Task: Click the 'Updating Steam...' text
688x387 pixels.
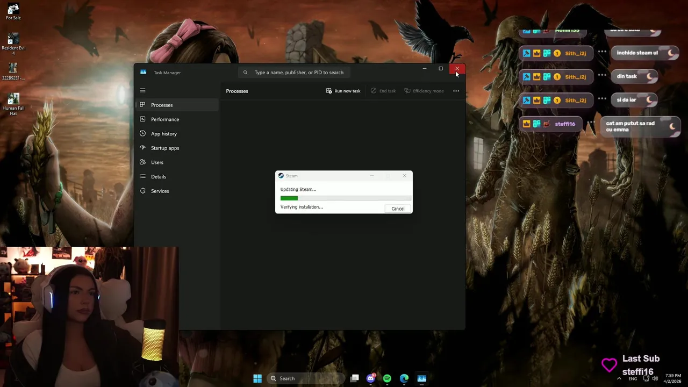Action: (298, 189)
